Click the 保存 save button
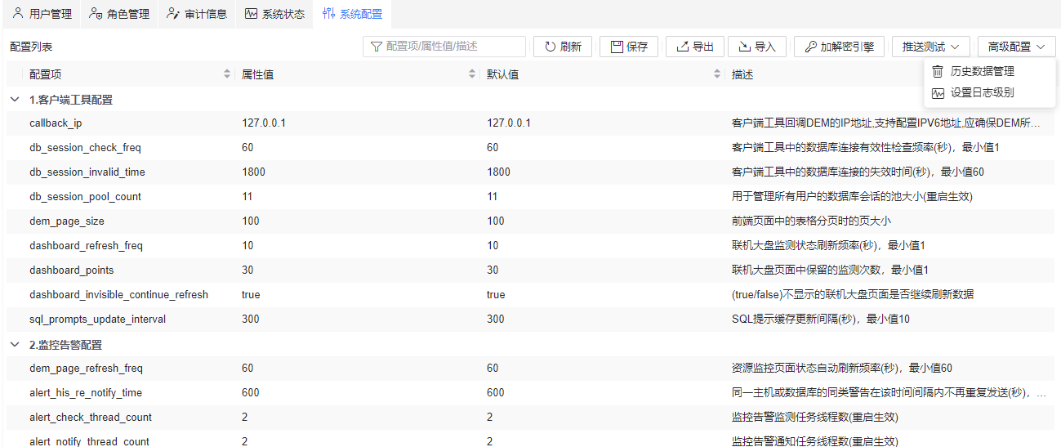 pyautogui.click(x=629, y=47)
